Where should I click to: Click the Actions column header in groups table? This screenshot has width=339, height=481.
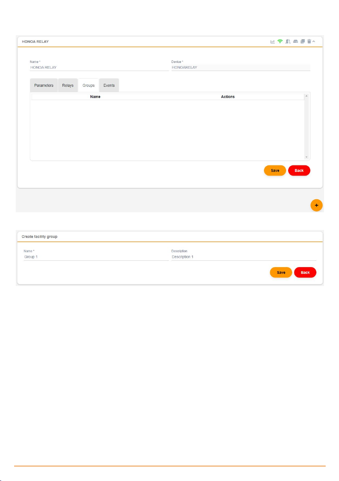pyautogui.click(x=228, y=96)
